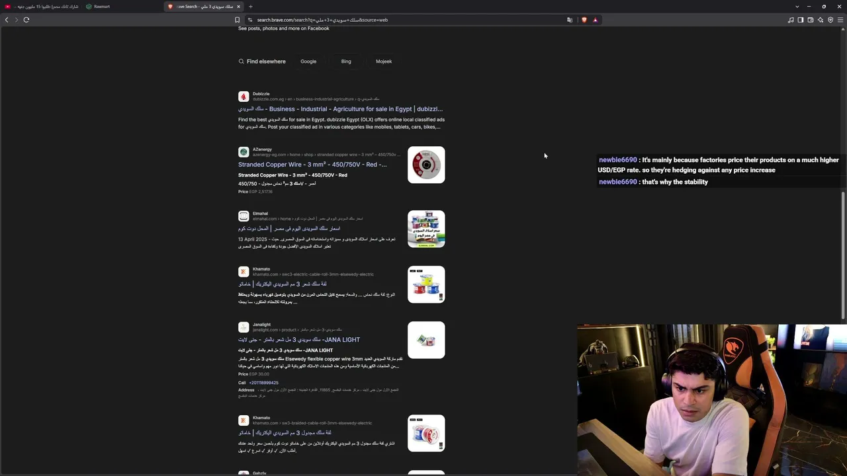
Task: Click the '13 April 2025' result date
Action: click(254, 239)
